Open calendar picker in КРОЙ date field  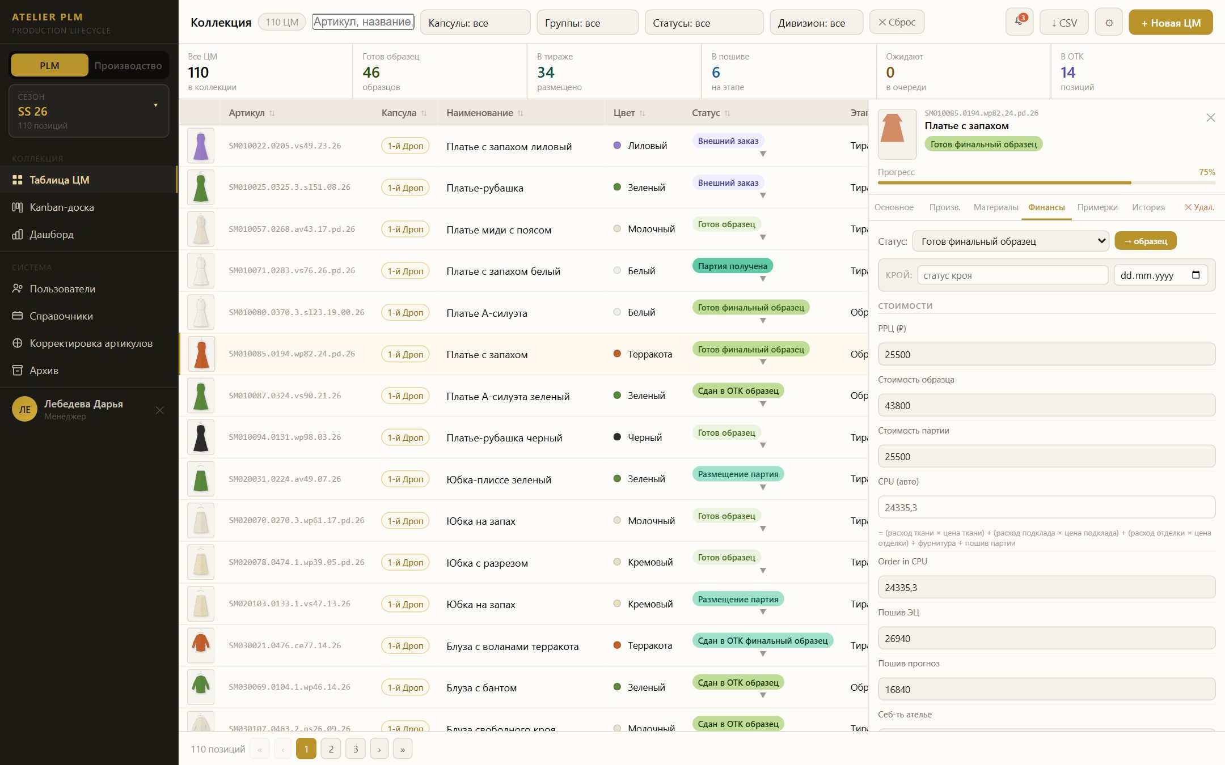[x=1196, y=275]
